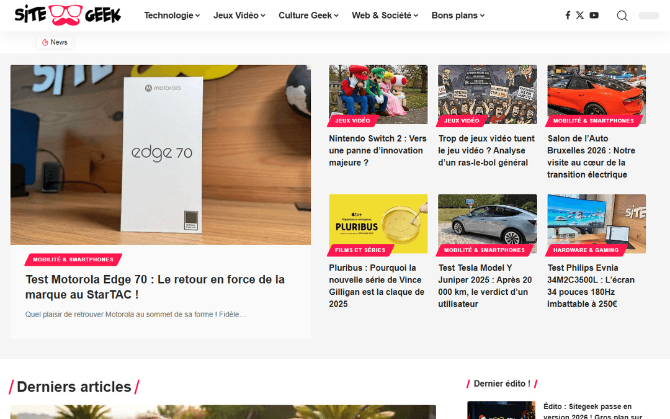Open Test Motorola Edge 70 article headline
The width and height of the screenshot is (670, 419).
point(155,287)
